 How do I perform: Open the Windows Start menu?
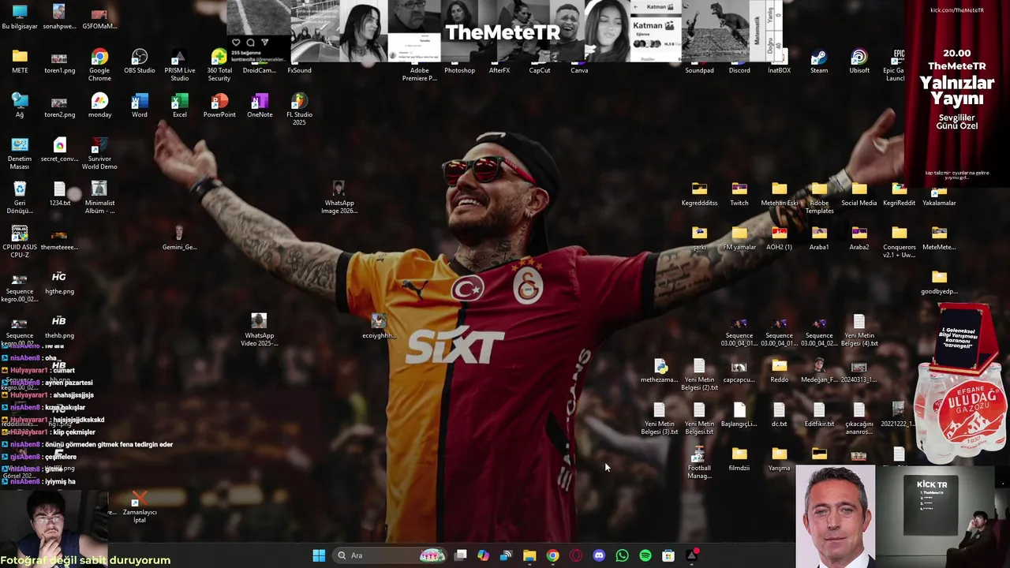coord(319,555)
